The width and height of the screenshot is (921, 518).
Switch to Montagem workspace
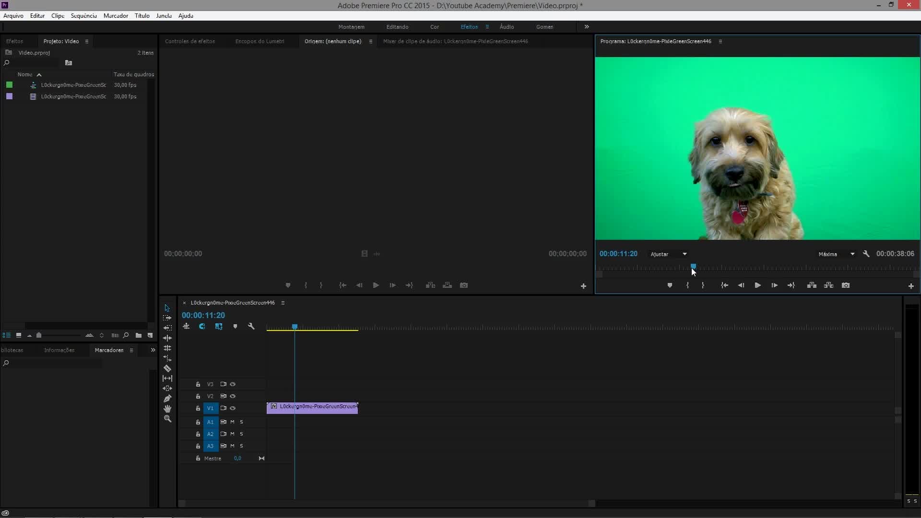pyautogui.click(x=351, y=27)
